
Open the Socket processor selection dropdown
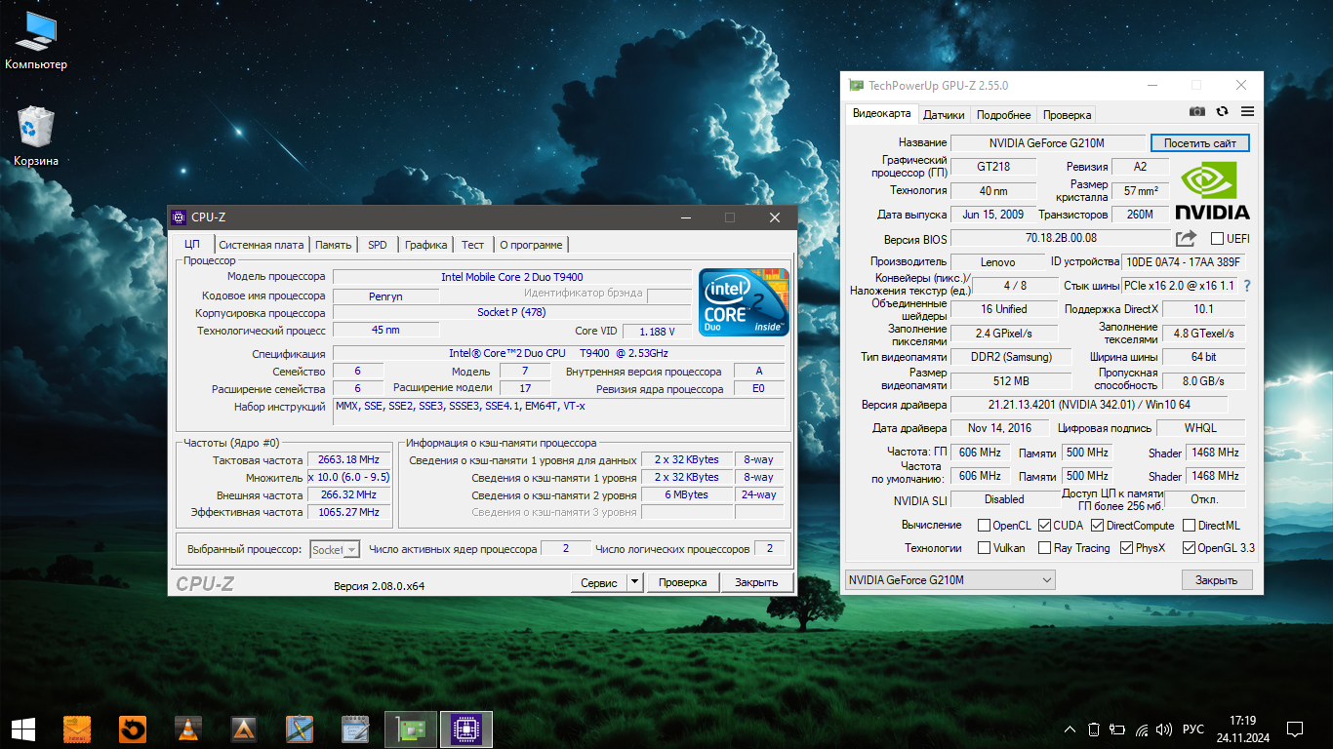[335, 549]
